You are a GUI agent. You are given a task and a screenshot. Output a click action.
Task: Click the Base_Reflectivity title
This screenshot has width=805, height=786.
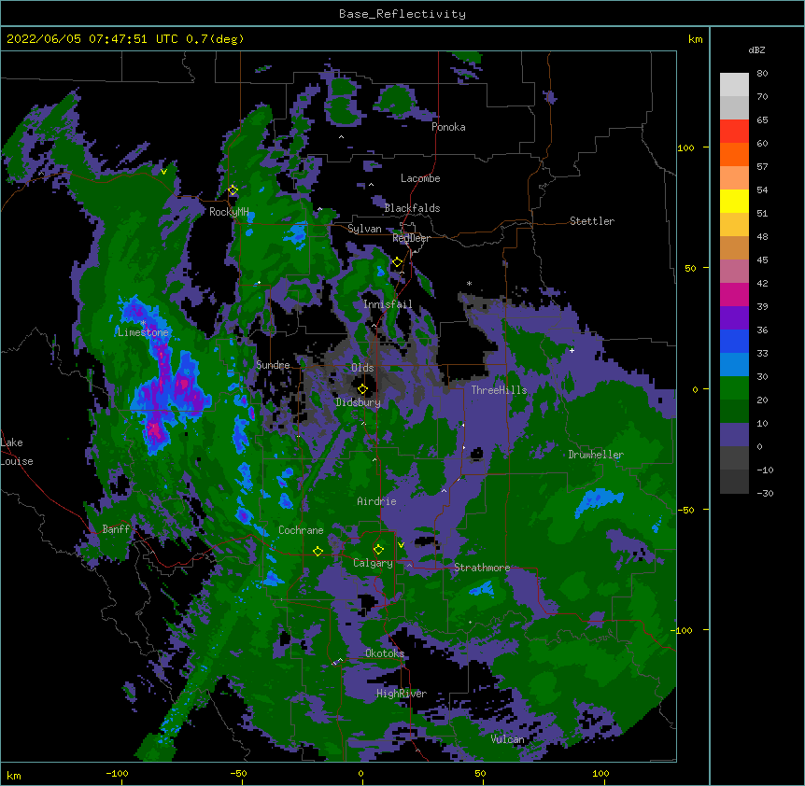[402, 14]
